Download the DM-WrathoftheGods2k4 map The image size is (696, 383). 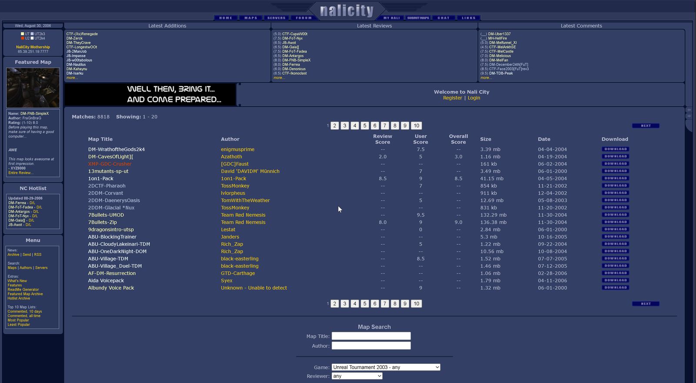pyautogui.click(x=616, y=149)
